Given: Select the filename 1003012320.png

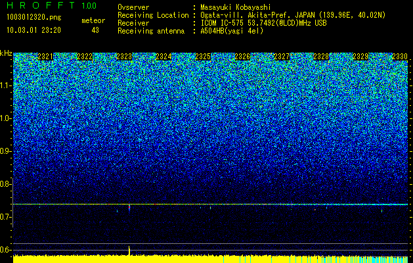Looking at the screenshot, I should 34,18.
